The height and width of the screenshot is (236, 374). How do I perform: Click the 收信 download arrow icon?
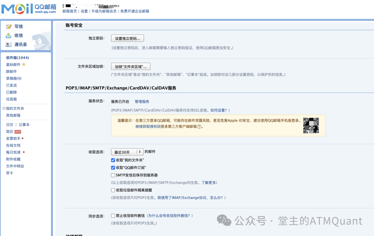[8, 36]
